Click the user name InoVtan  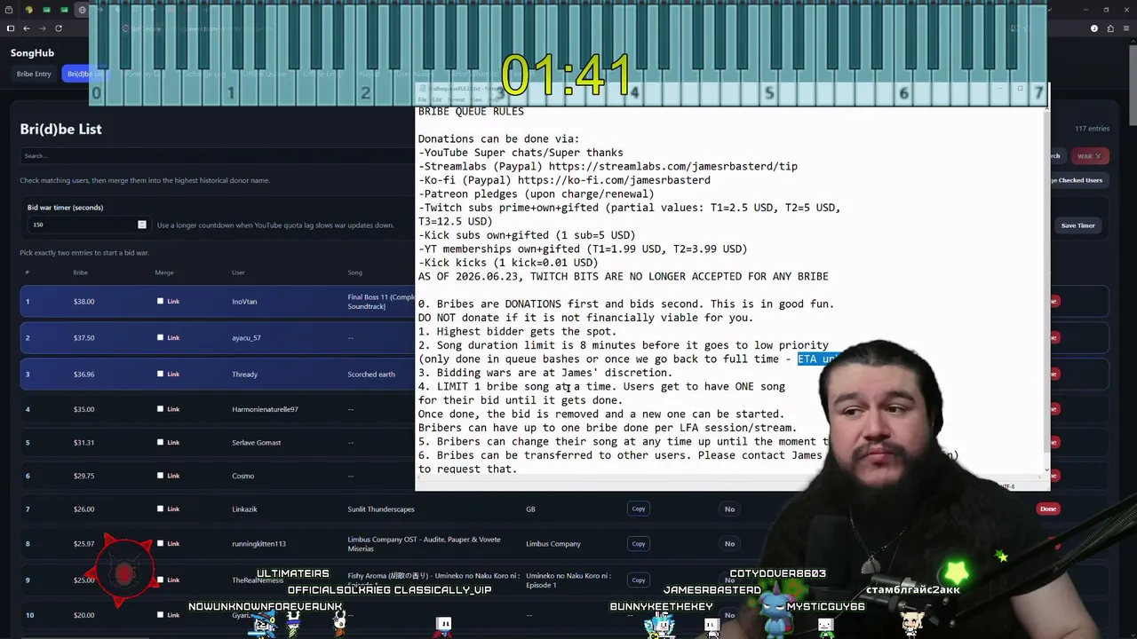(244, 301)
